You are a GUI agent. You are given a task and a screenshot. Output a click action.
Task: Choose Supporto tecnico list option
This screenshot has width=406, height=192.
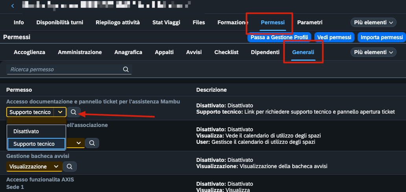pos(36,144)
